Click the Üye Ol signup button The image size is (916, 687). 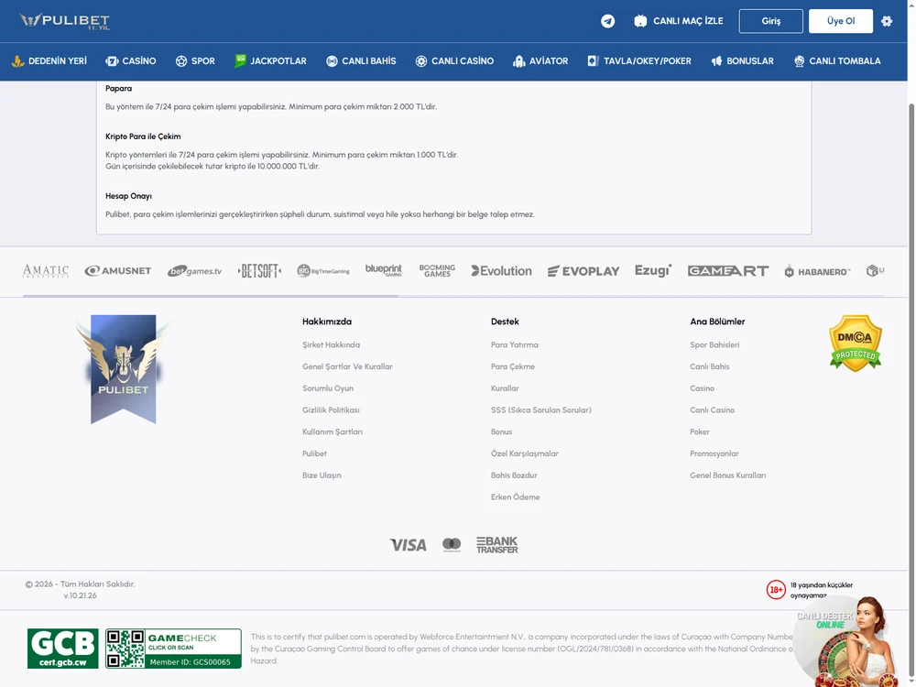841,21
